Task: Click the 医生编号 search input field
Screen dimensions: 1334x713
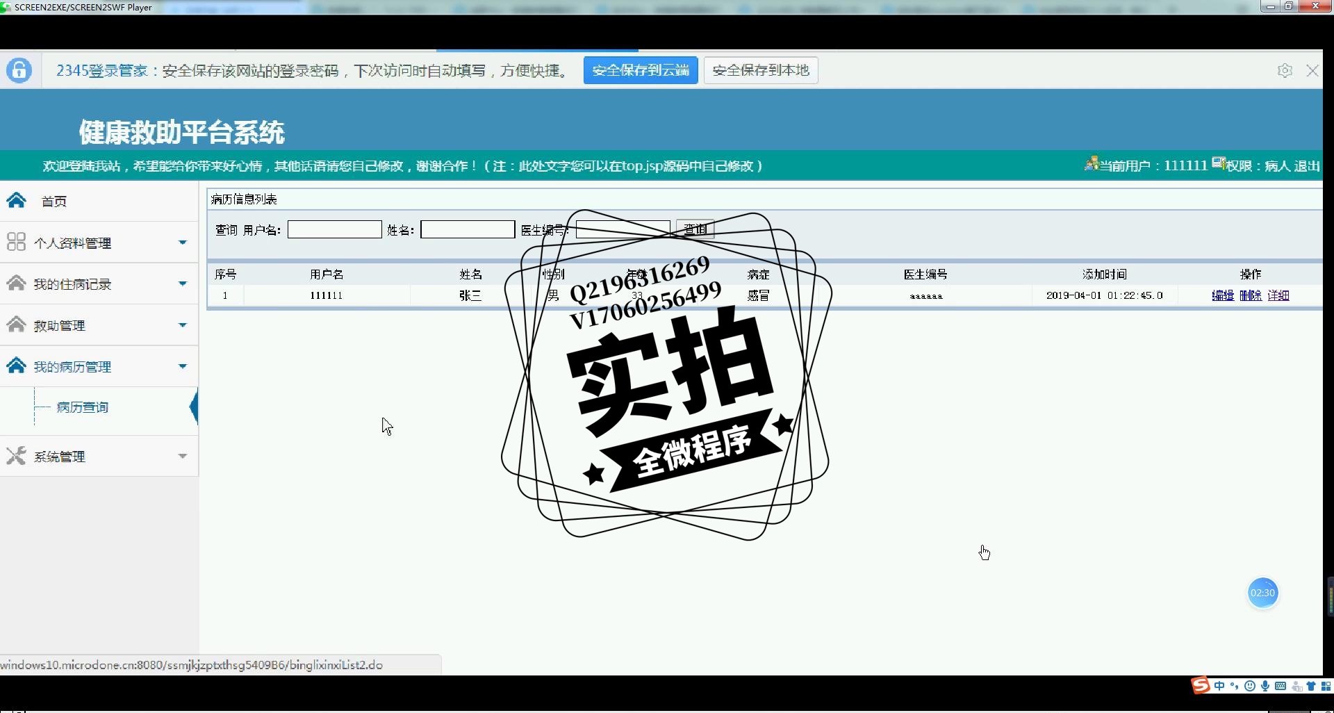Action: (x=623, y=229)
